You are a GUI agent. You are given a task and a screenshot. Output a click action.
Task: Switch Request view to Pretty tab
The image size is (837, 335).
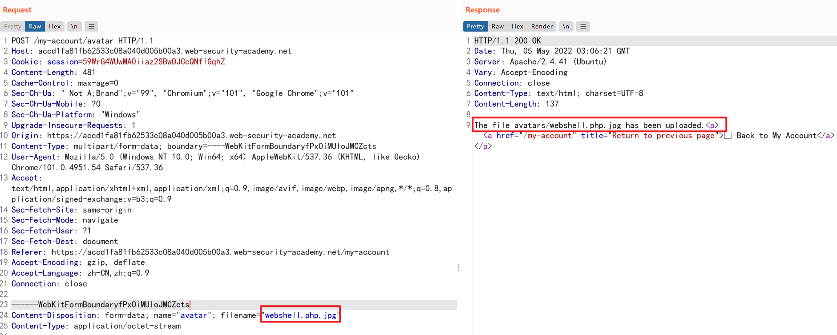point(12,26)
